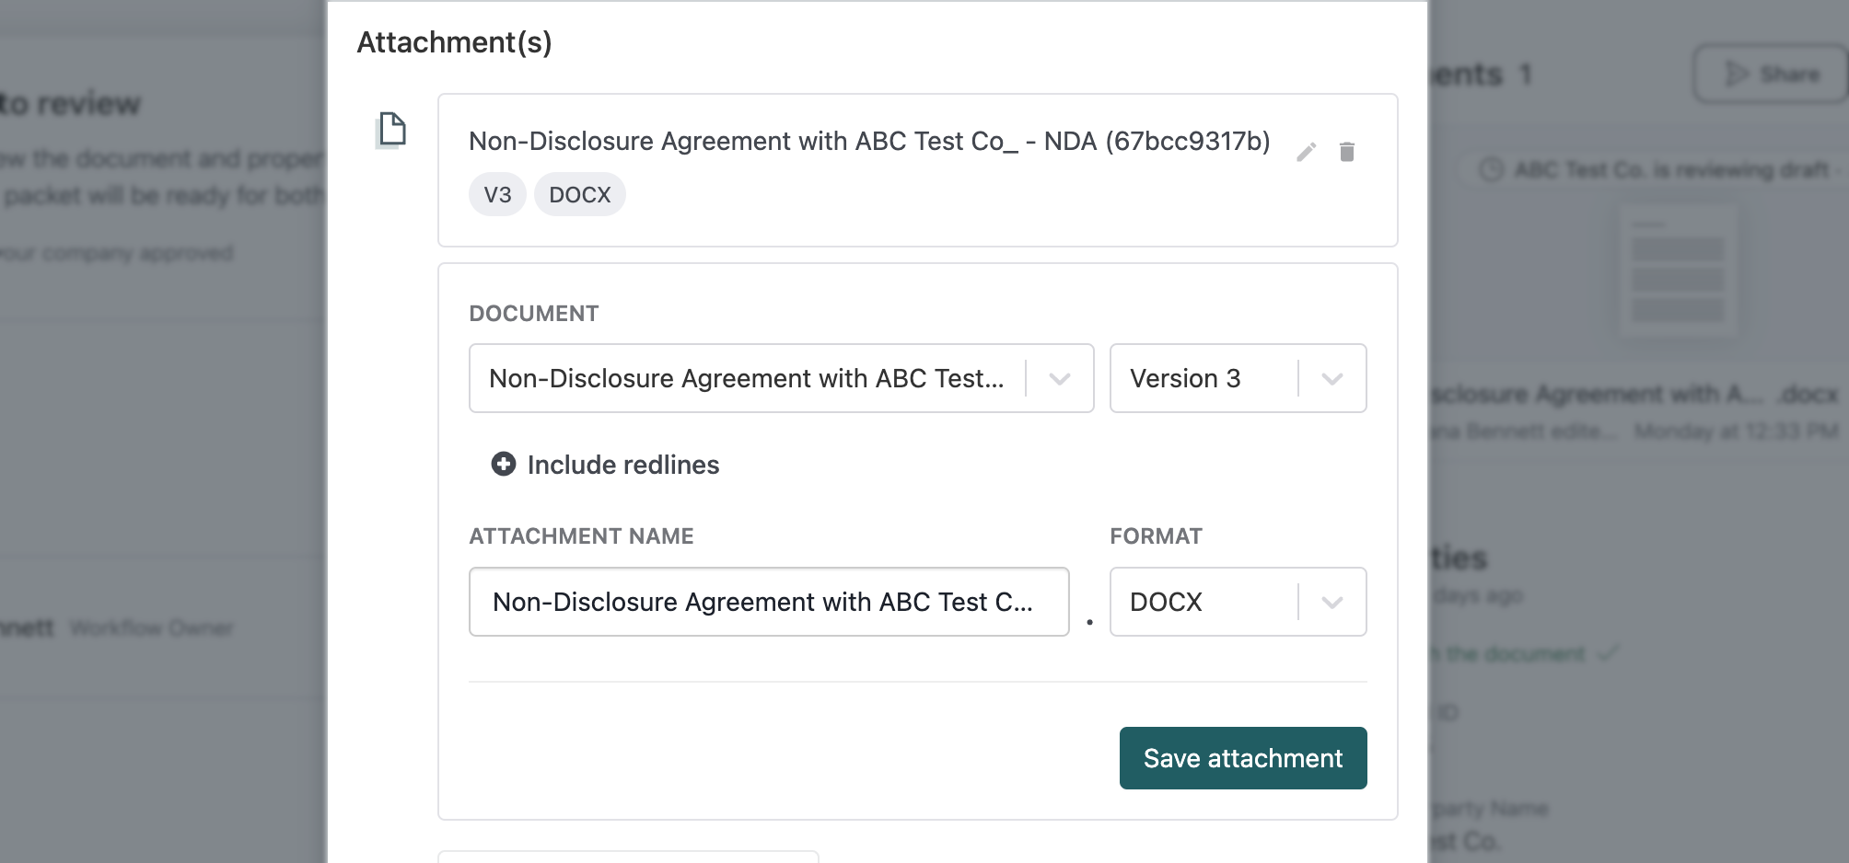Click the Share button in the background page
This screenshot has width=1849, height=863.
[x=1772, y=74]
